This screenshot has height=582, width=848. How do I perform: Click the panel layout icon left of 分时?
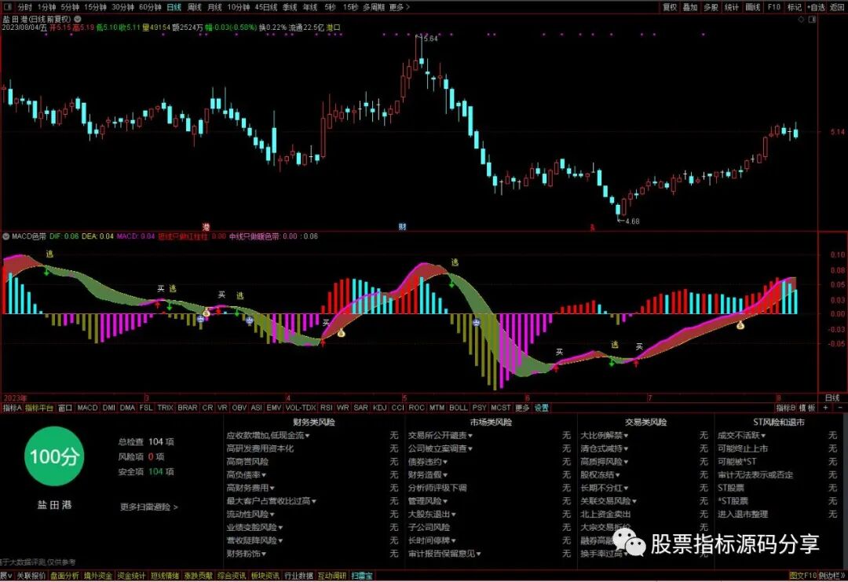point(8,7)
